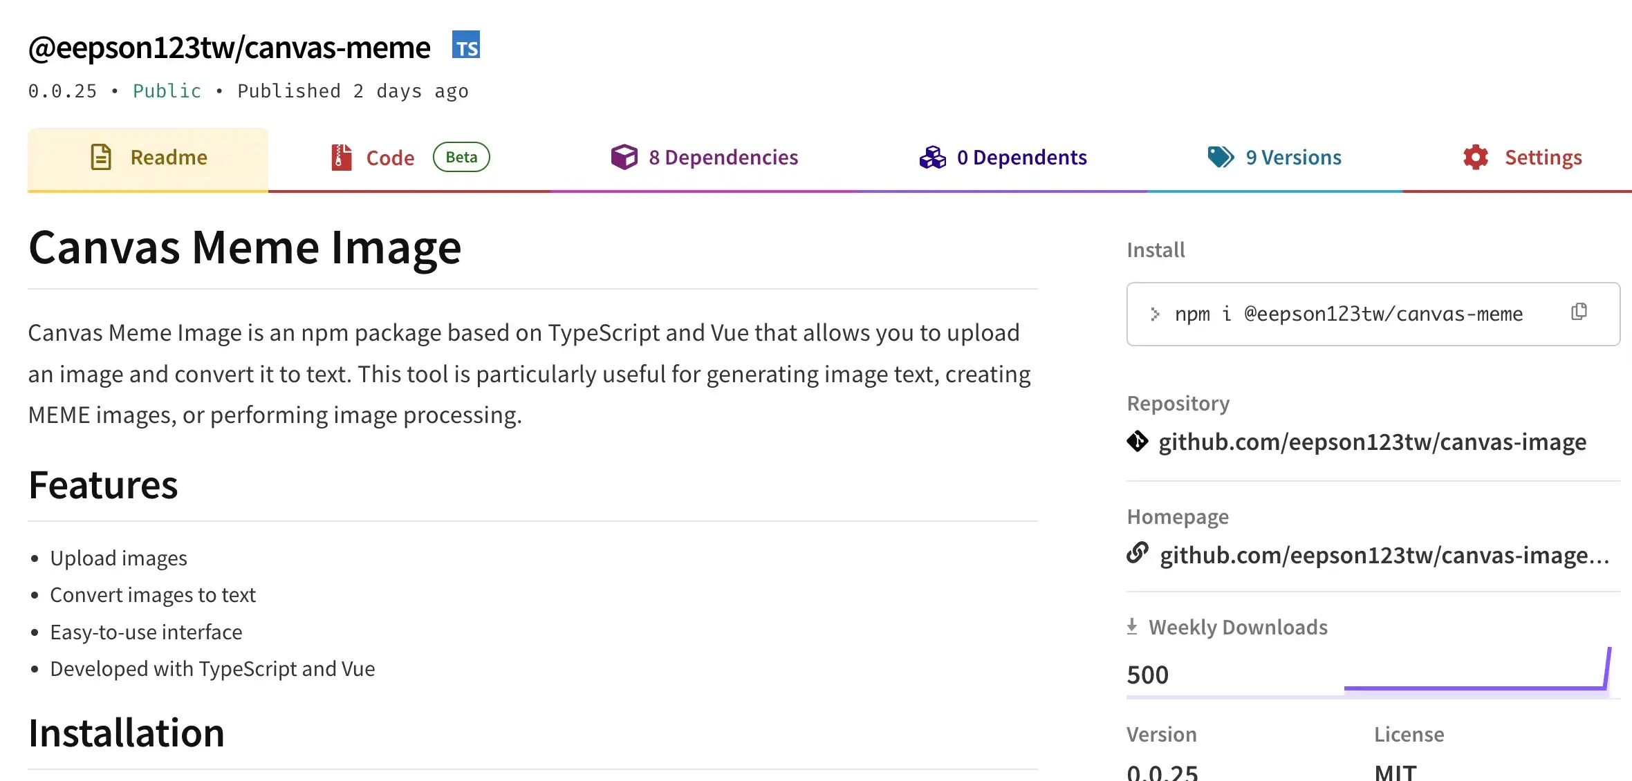This screenshot has width=1632, height=781.
Task: Click the Weekly Downloads arrow icon
Action: [x=1132, y=626]
